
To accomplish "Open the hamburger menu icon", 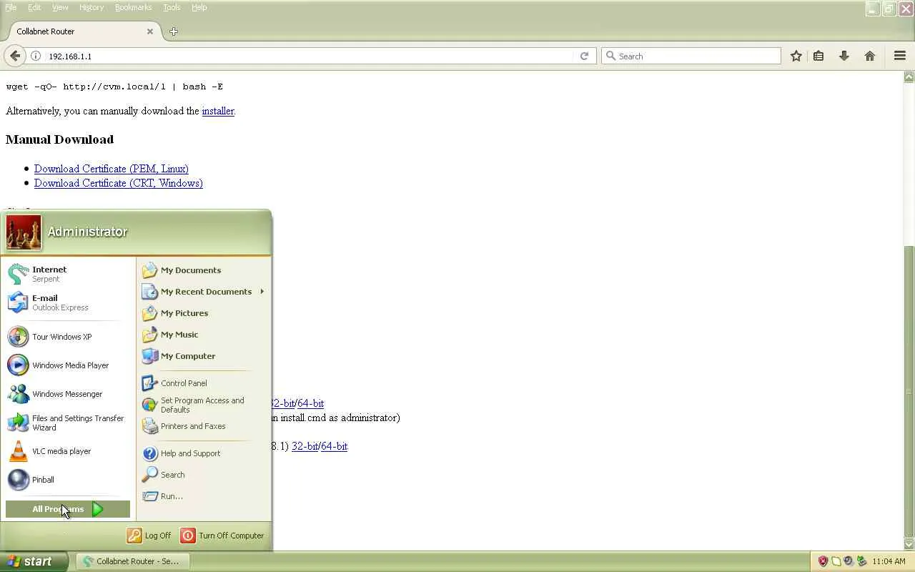I will pyautogui.click(x=900, y=56).
